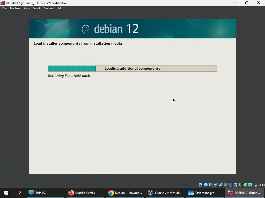Click the debian 12 banner logo

point(110,29)
